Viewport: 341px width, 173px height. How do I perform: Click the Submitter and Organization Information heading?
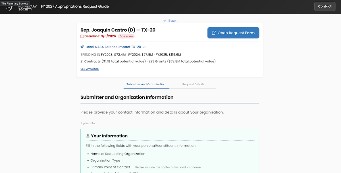(127, 97)
